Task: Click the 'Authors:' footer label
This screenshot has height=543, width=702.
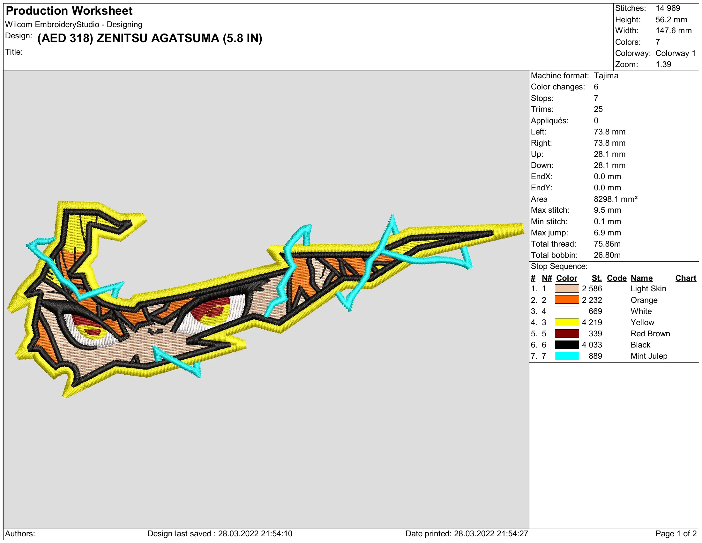Action: pos(20,534)
